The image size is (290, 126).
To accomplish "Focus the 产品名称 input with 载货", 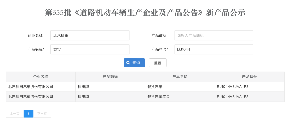I will (x=90, y=49).
